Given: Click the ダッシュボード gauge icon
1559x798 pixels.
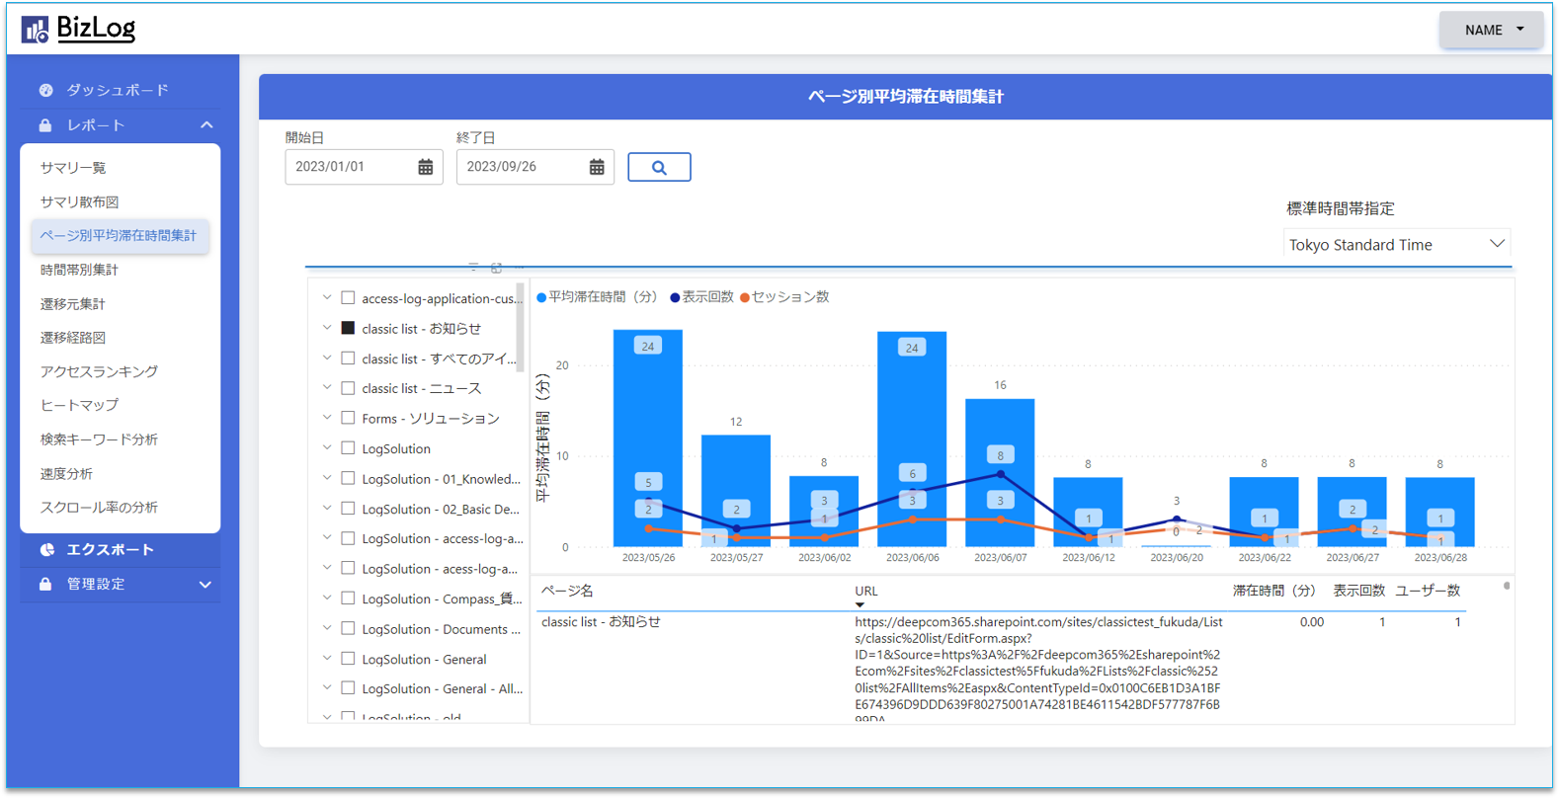Looking at the screenshot, I should [x=45, y=90].
